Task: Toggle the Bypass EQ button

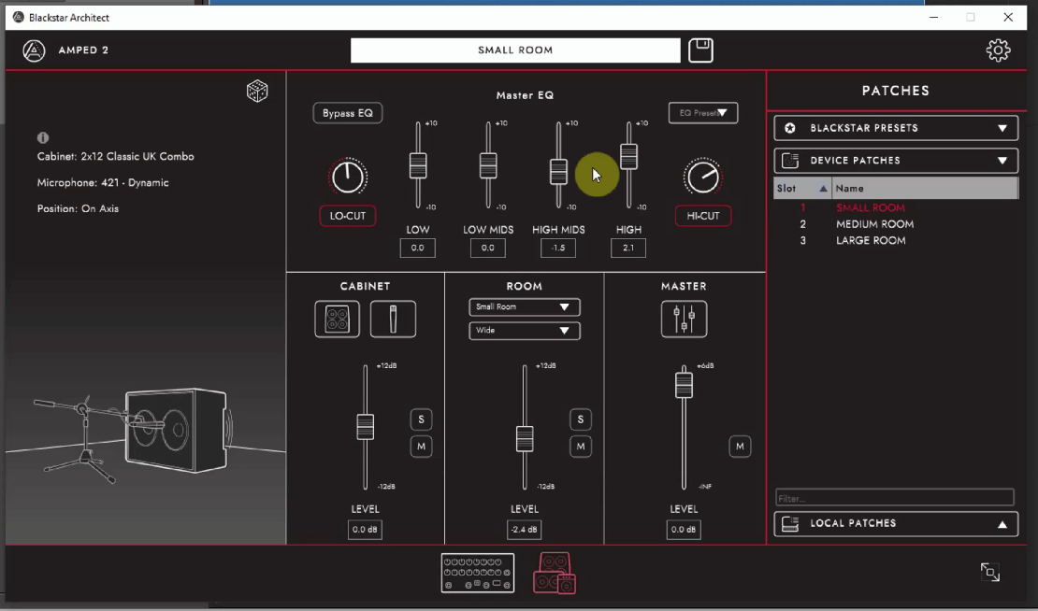Action: (347, 113)
